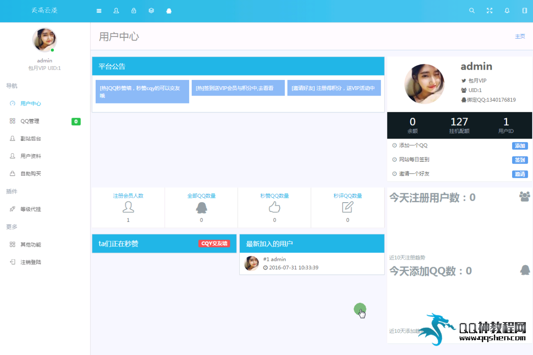Click the #1 admin user entry
The image size is (533, 355).
click(x=275, y=259)
